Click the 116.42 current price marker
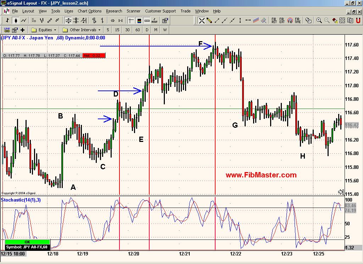 coord(352,125)
